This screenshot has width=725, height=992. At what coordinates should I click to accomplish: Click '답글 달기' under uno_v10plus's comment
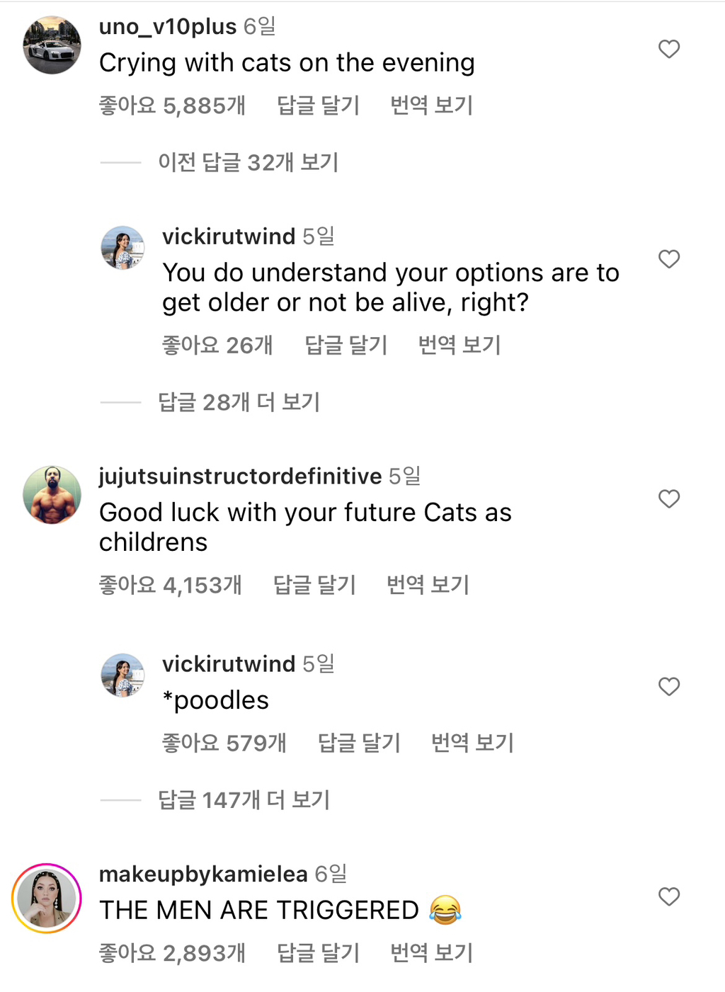(x=318, y=106)
